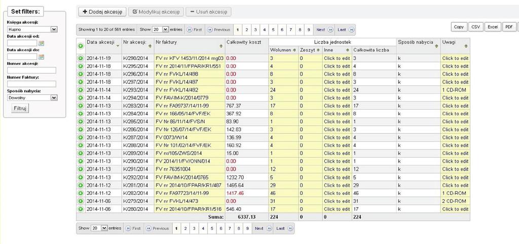Expand row details for K/286/2014
This screenshot has width=519, height=244.
tap(81, 130)
